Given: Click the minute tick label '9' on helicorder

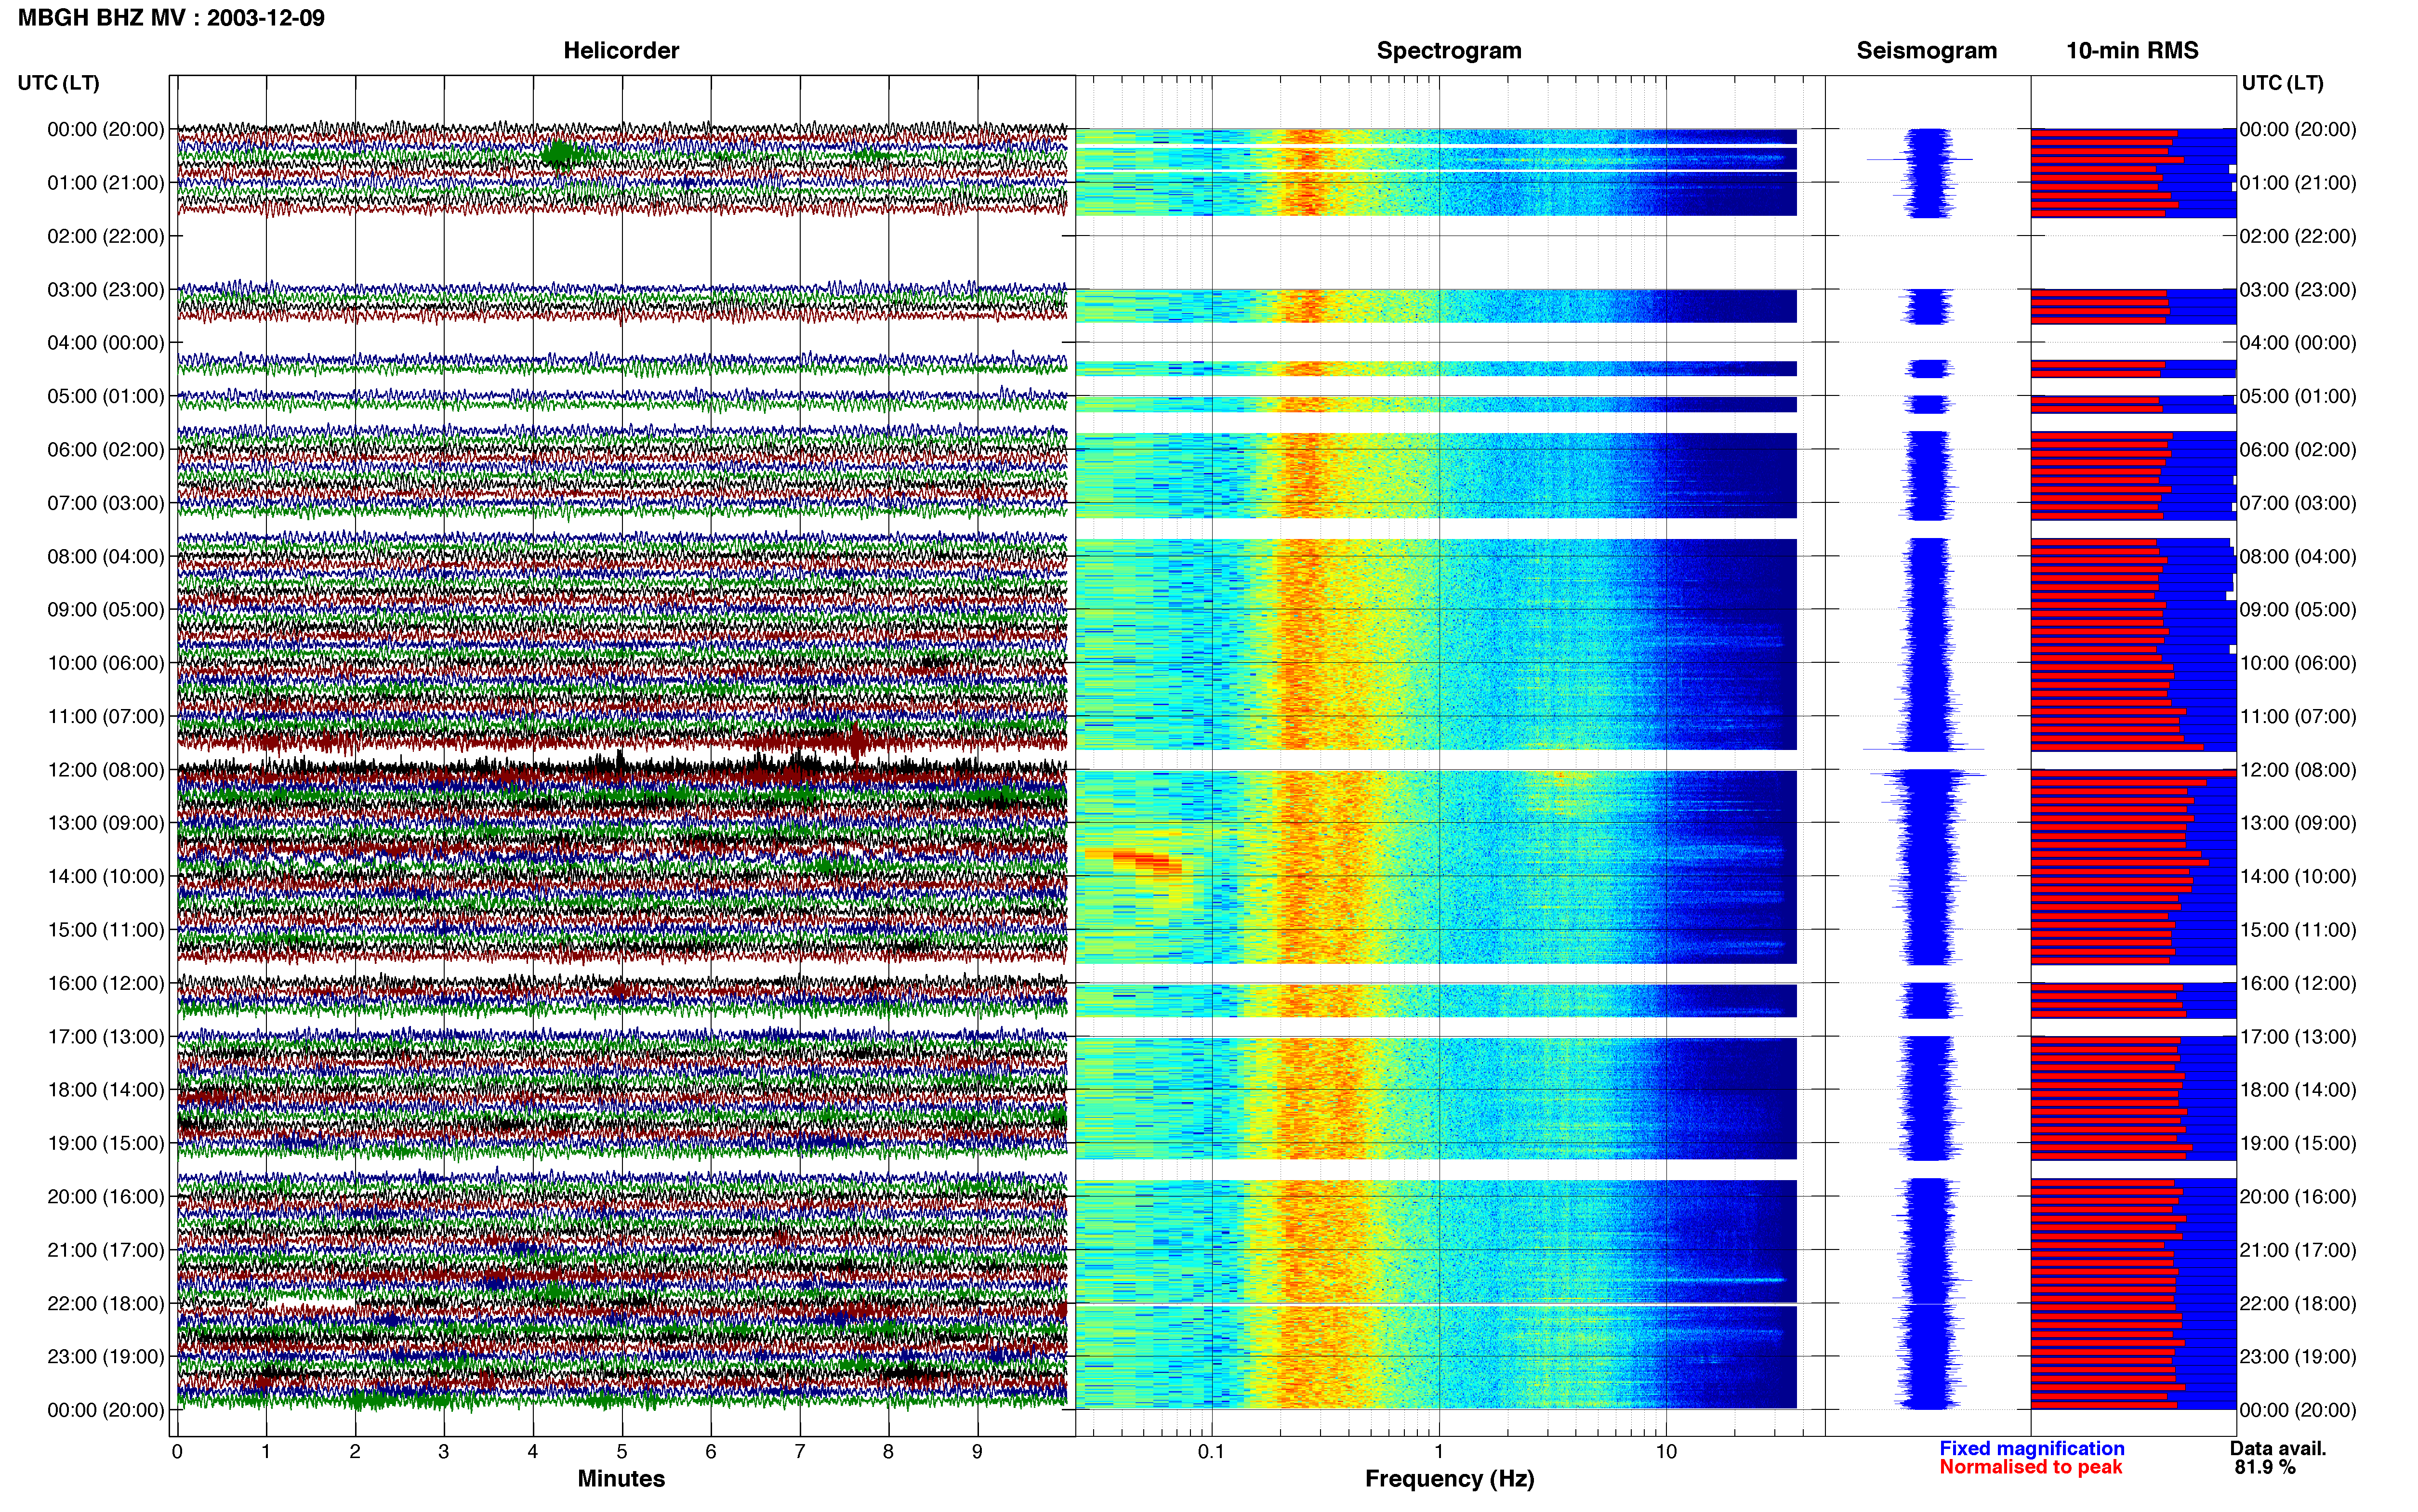Looking at the screenshot, I should 977,1451.
